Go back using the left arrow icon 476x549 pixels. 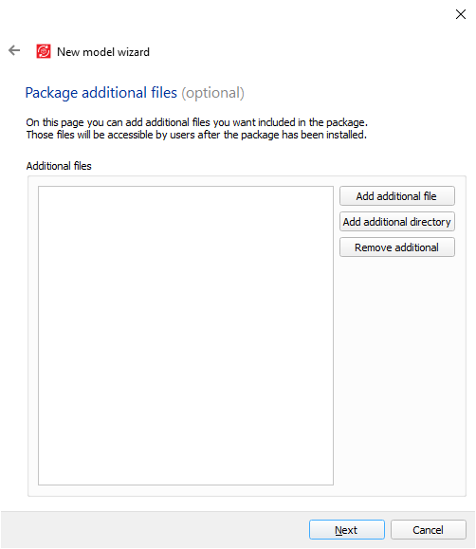click(14, 50)
